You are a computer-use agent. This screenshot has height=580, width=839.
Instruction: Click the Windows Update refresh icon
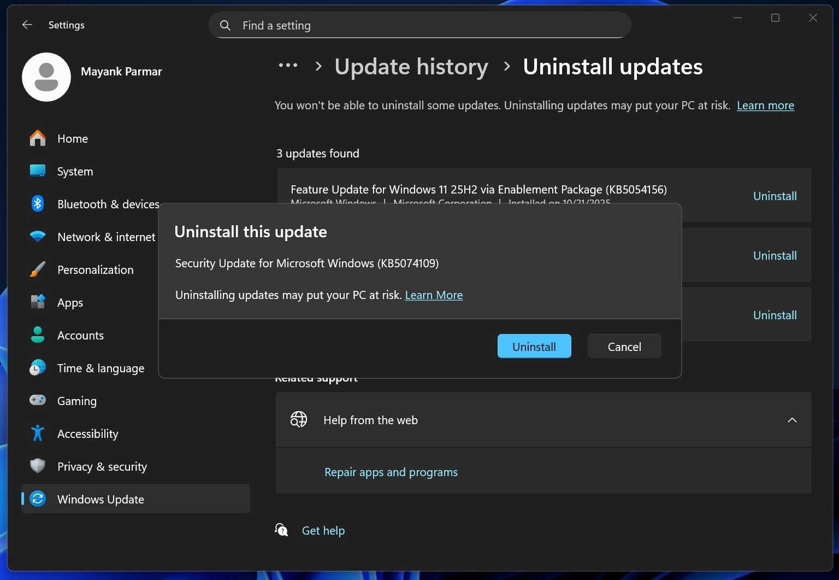pos(37,499)
